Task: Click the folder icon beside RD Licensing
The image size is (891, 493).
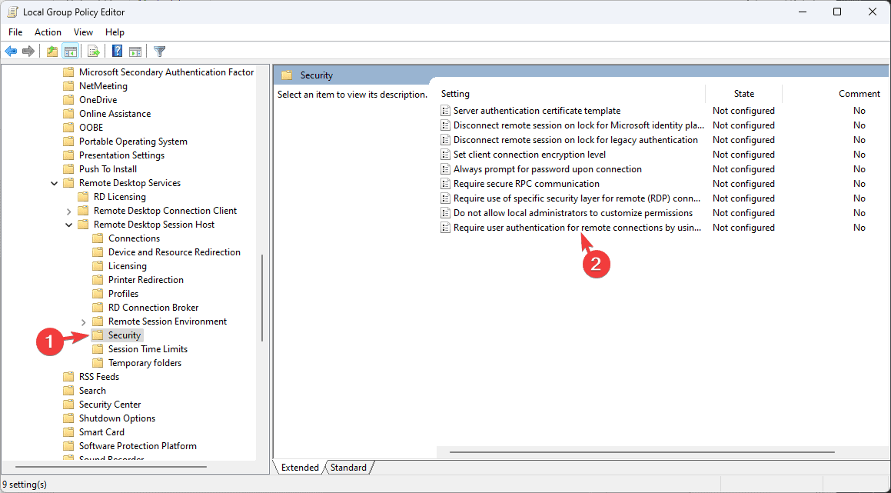Action: pos(84,197)
